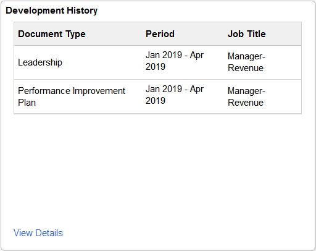Click Manager-Revenue in the Leadership row

[246, 62]
